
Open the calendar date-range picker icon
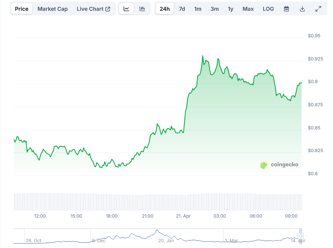[286, 8]
